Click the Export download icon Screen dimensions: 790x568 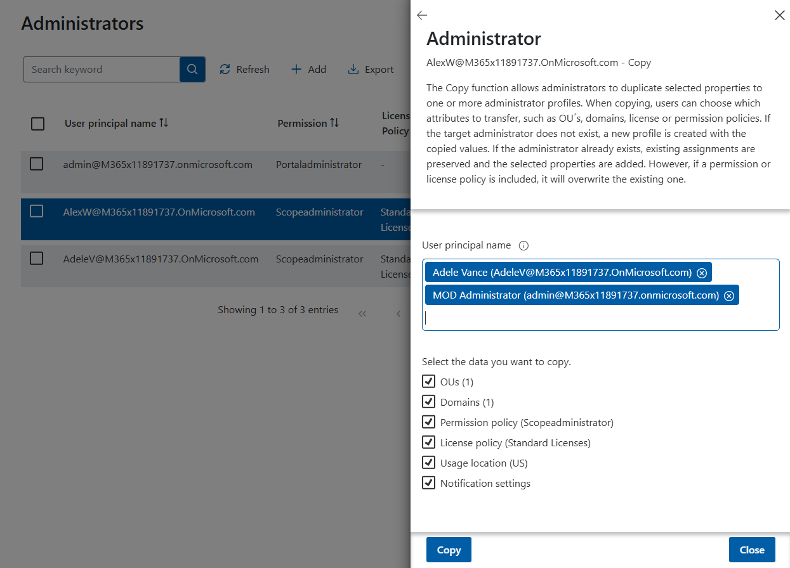[x=353, y=70]
